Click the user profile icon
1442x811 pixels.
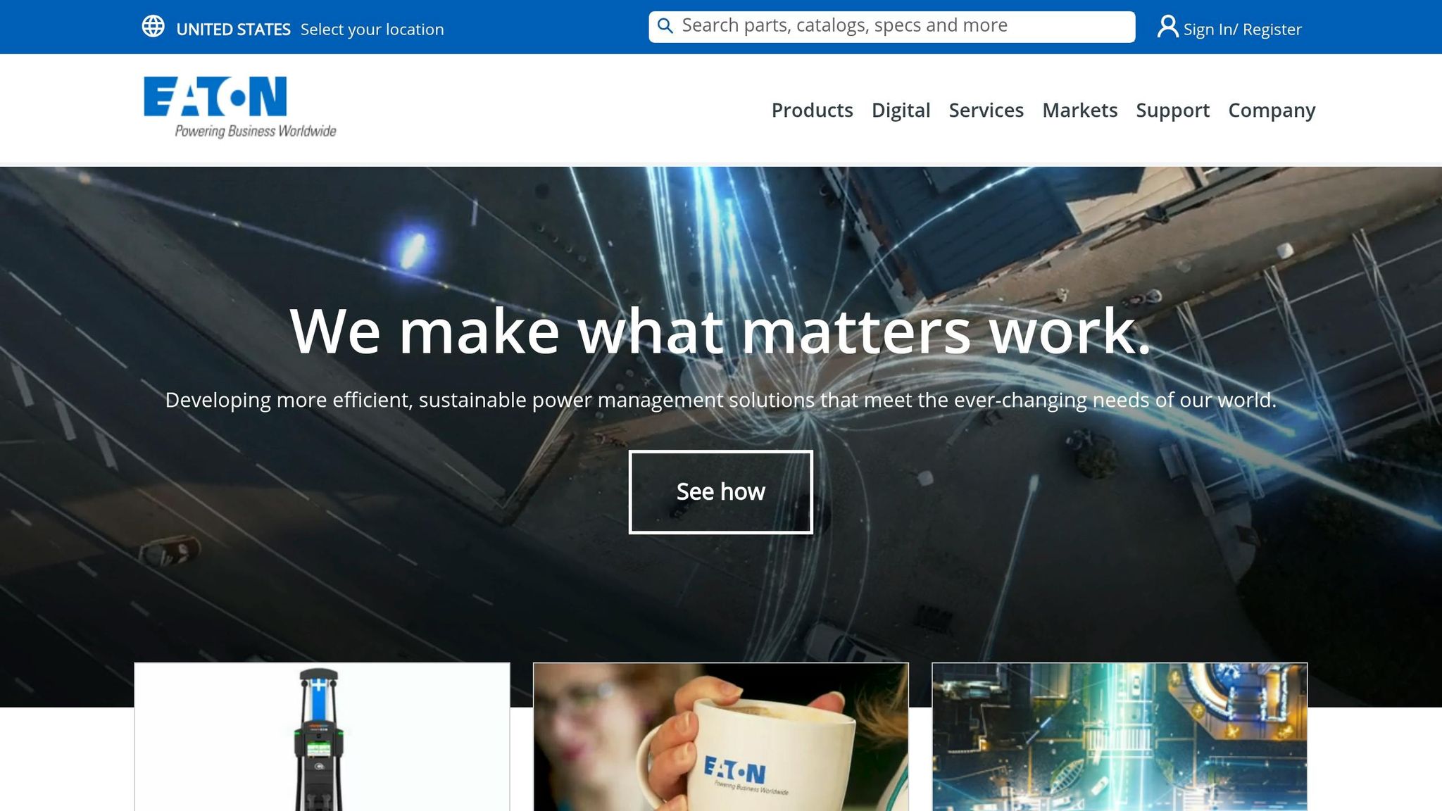tap(1167, 27)
